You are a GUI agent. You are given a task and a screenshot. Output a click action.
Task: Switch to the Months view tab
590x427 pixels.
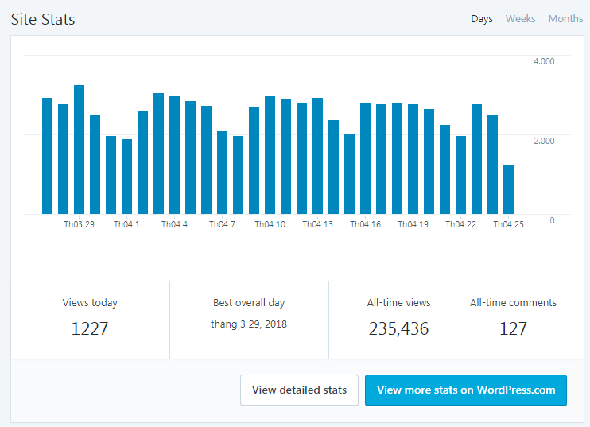(565, 19)
